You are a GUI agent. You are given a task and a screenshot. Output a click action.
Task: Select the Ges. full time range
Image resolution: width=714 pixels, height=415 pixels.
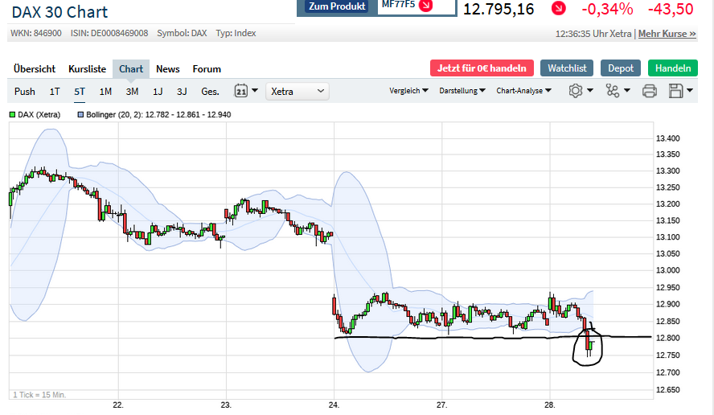[x=210, y=92]
